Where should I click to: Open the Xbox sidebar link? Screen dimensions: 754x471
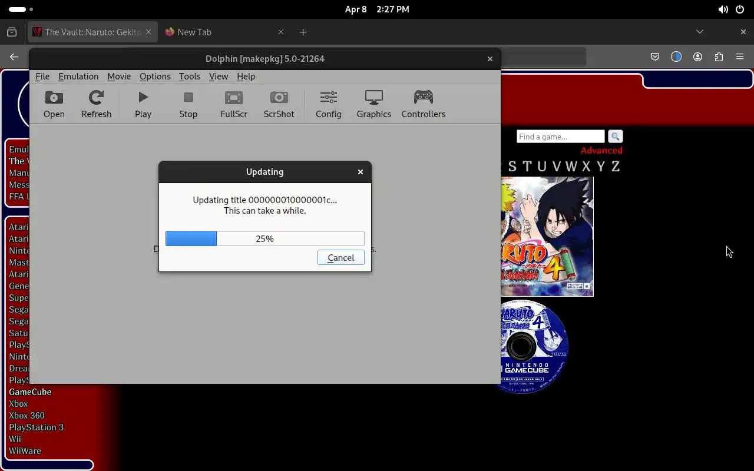[18, 404]
